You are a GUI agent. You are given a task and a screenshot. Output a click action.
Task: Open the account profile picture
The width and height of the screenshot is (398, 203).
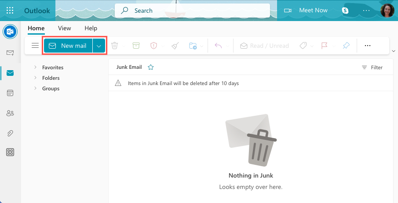point(387,11)
